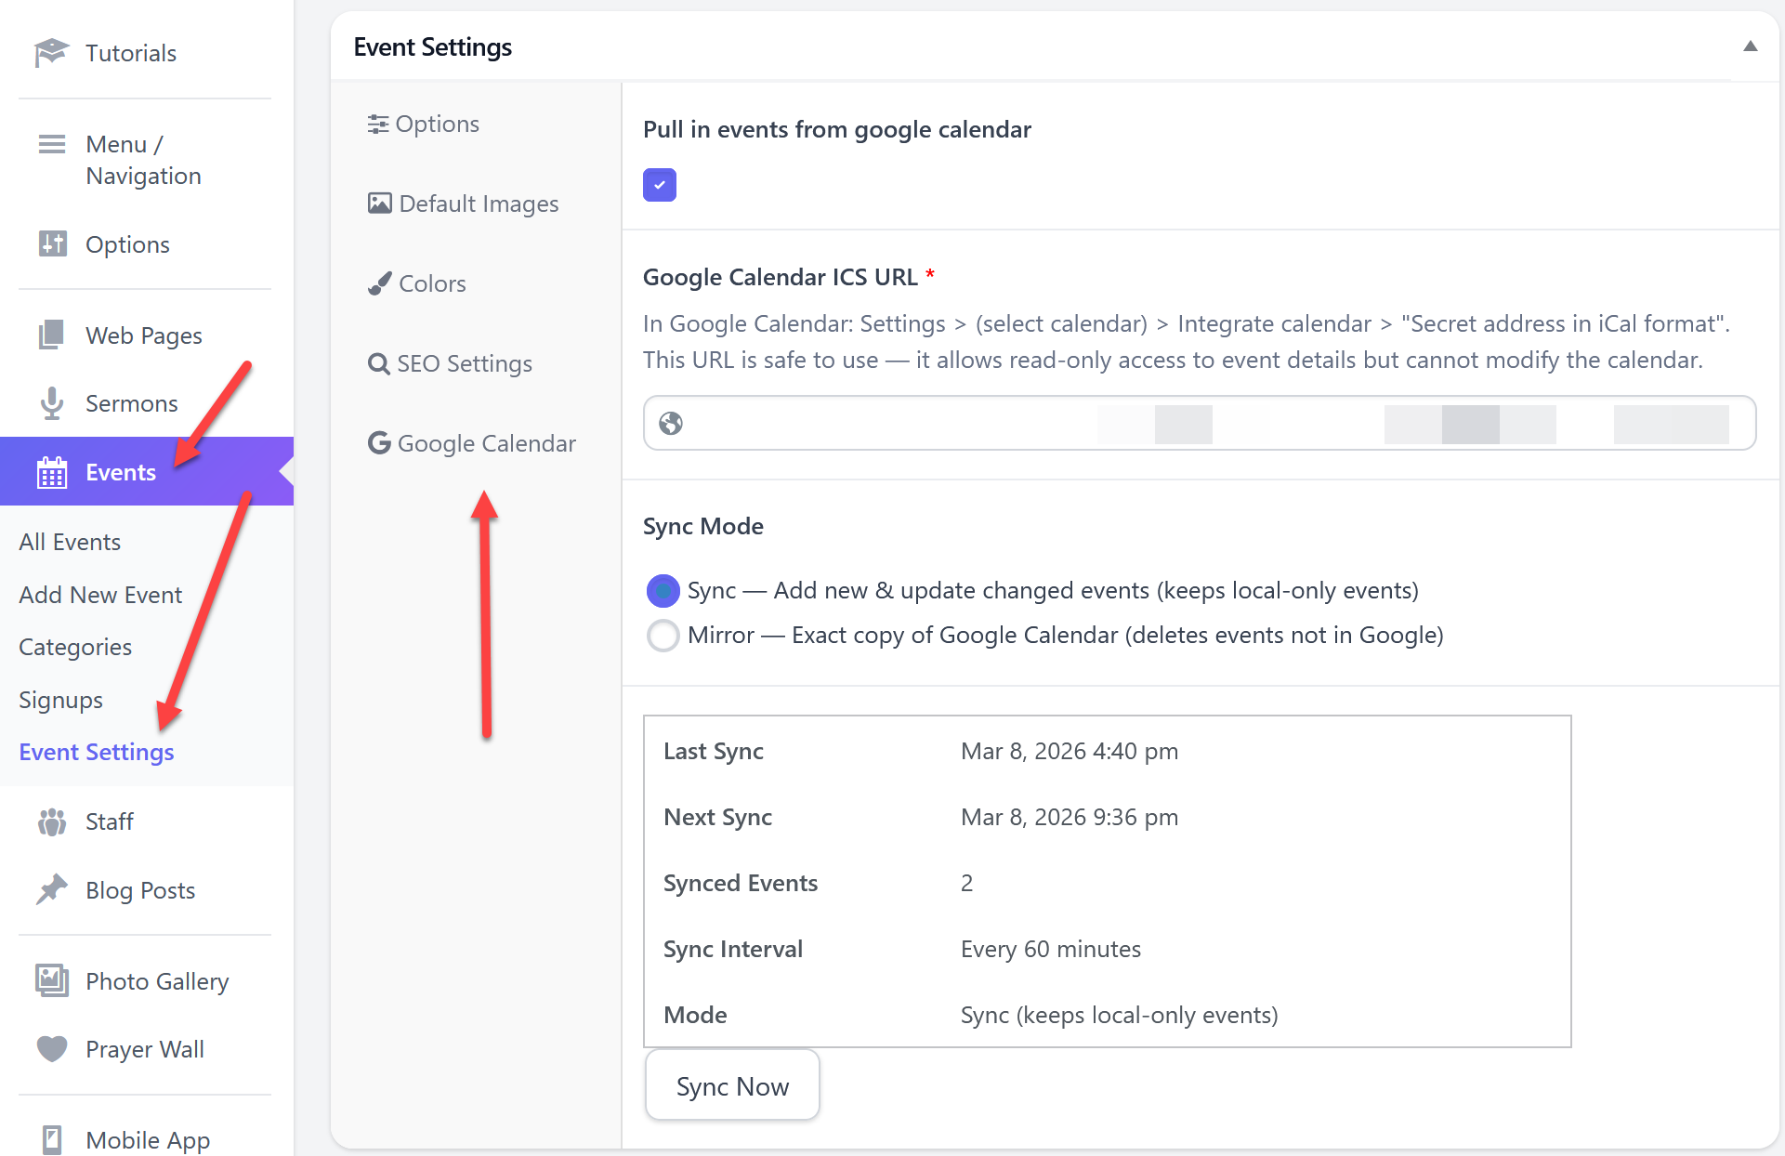Select the Mirror mode radio button

click(x=663, y=636)
